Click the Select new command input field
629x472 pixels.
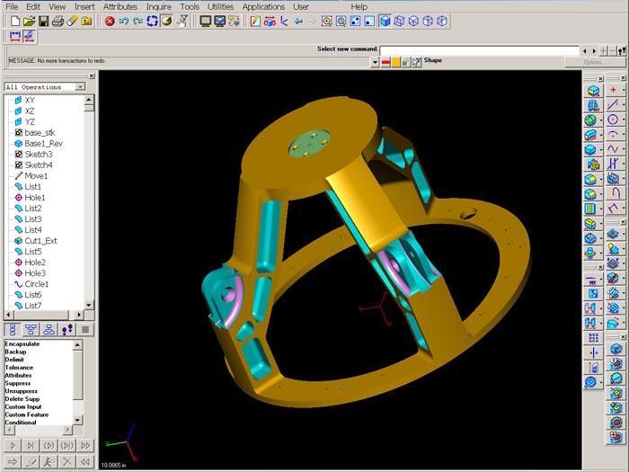coord(479,50)
